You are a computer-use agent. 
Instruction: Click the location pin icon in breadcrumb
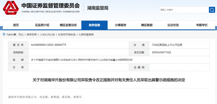coord(4,34)
